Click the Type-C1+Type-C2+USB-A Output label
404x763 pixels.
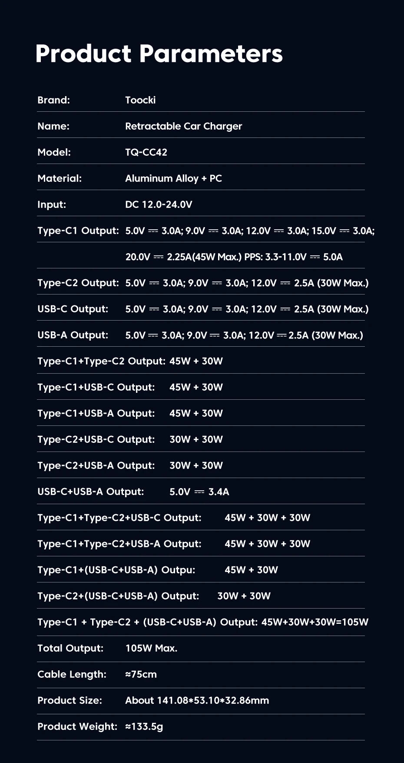pyautogui.click(x=119, y=544)
